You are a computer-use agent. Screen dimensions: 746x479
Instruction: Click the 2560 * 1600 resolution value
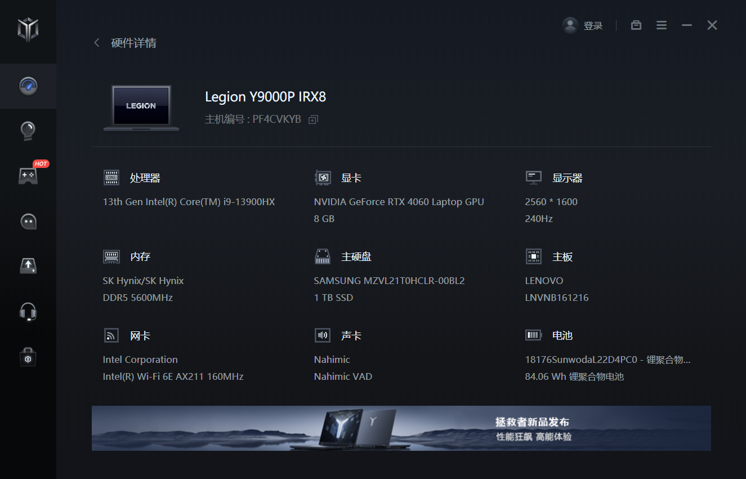(551, 202)
